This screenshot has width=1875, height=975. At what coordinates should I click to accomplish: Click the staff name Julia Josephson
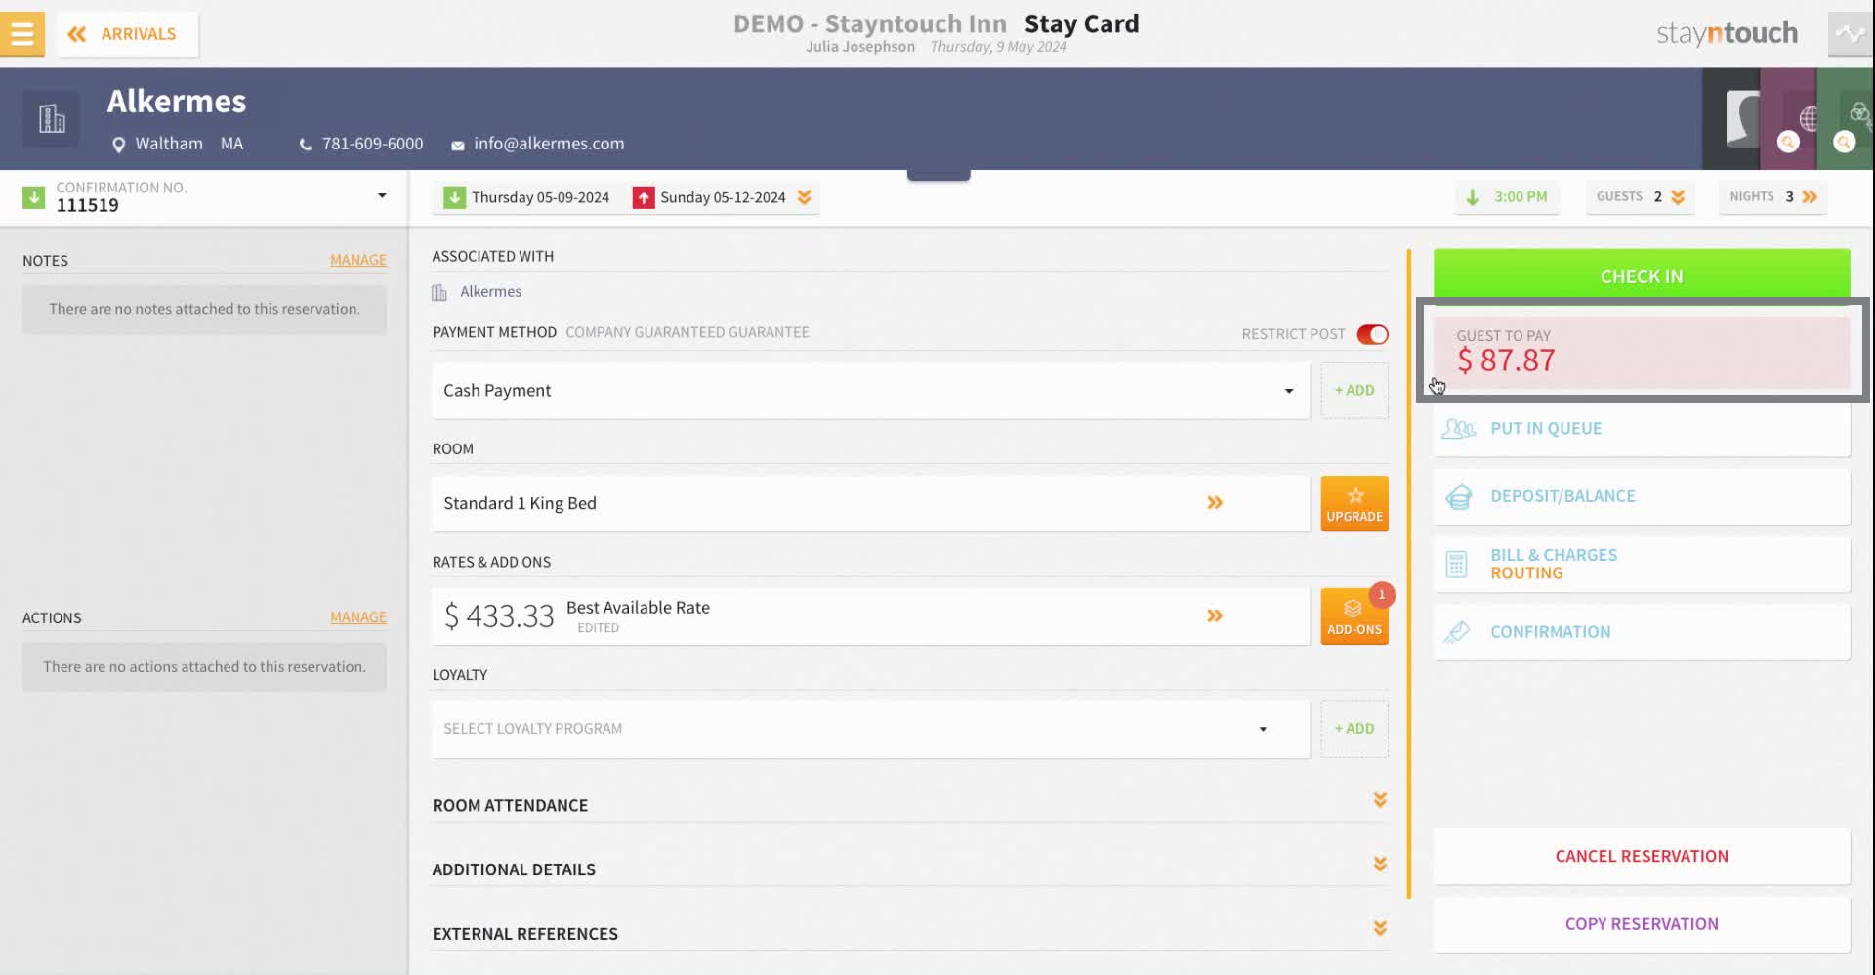(860, 47)
